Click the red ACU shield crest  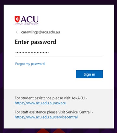pyautogui.click(x=17, y=19)
